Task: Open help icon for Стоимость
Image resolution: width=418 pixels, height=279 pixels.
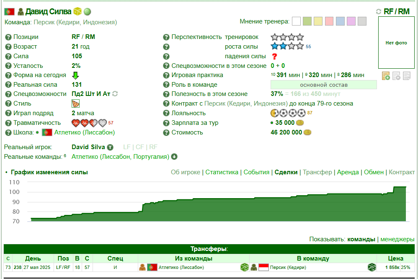Action: tap(166, 132)
